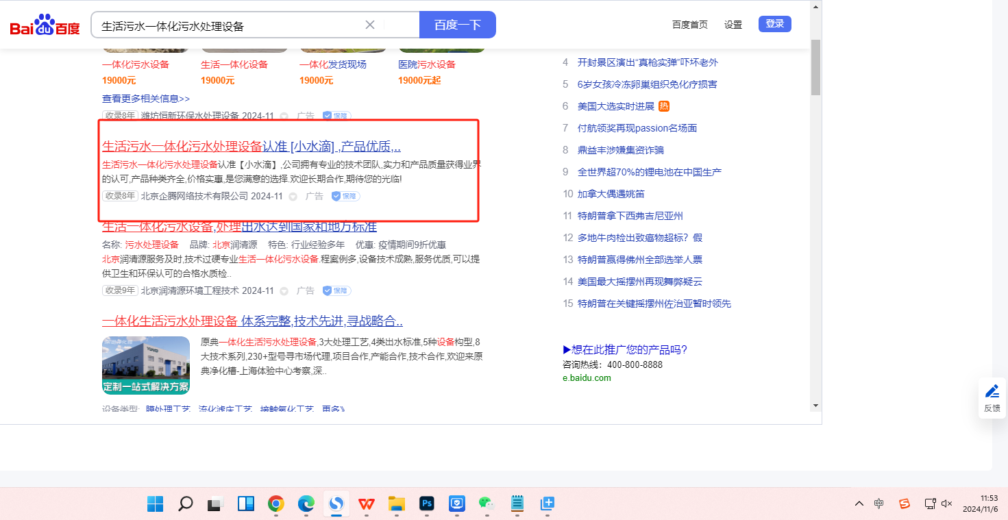Show hidden system tray icons chevron
1008x520 pixels.
tap(859, 504)
